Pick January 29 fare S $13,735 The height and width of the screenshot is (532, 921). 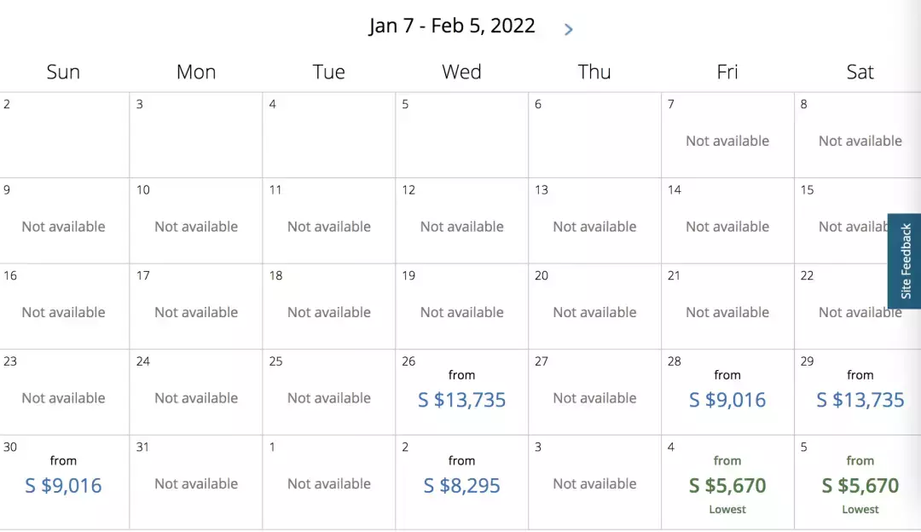tap(860, 399)
